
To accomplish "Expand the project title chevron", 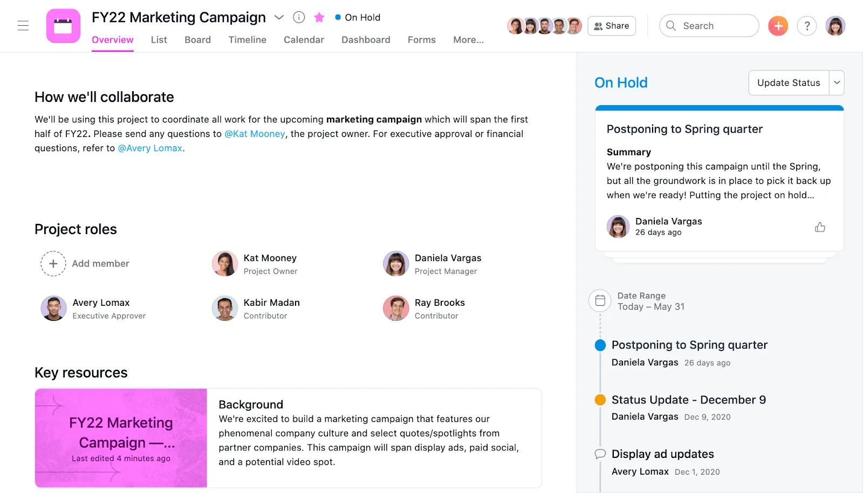I will click(279, 17).
